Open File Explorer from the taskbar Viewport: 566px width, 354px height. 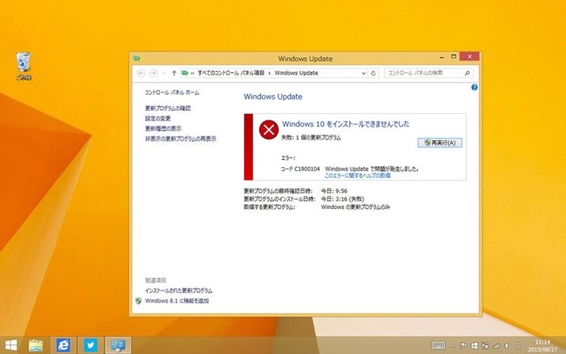[36, 344]
